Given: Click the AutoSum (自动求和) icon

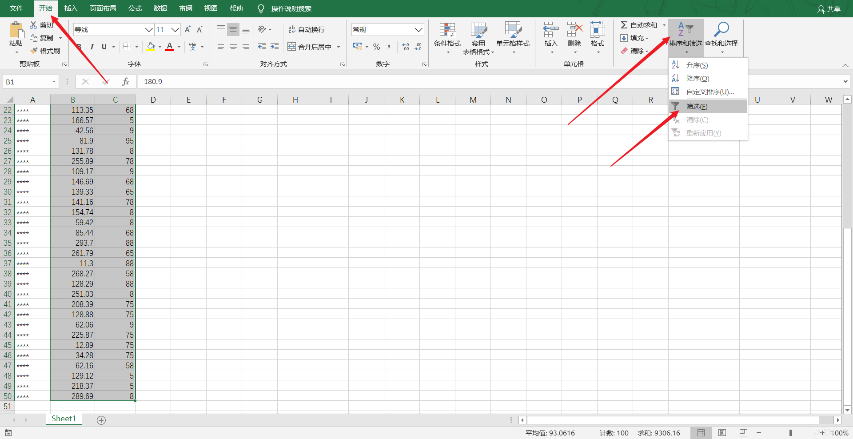Looking at the screenshot, I should click(624, 25).
